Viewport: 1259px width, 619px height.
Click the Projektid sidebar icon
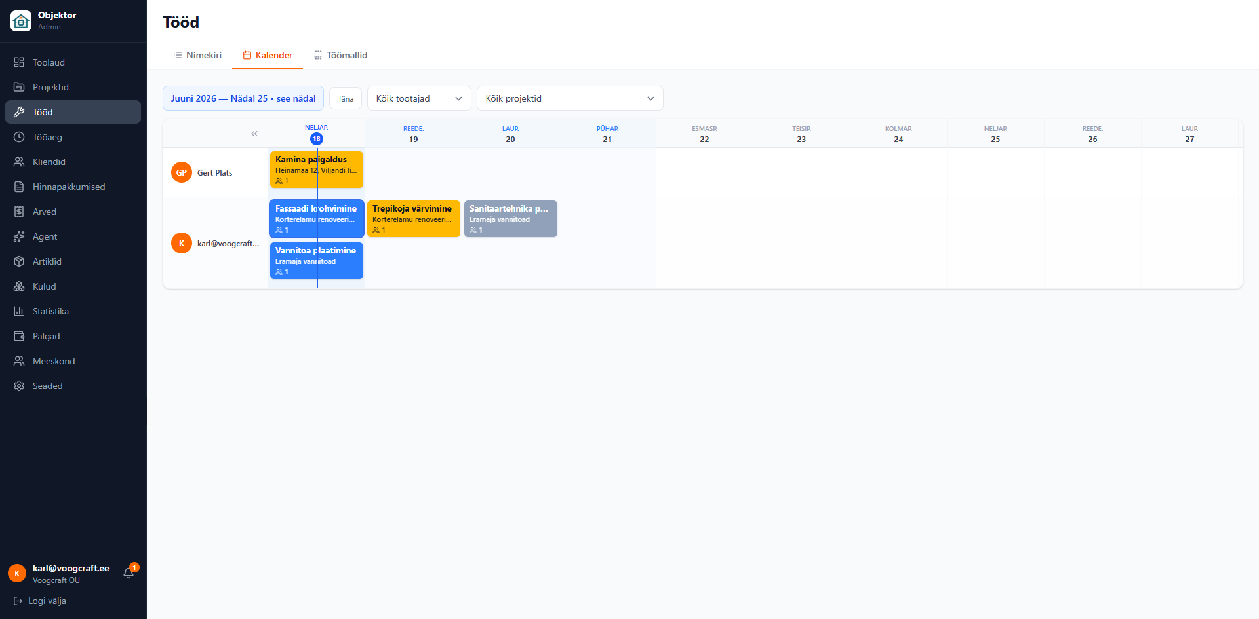19,87
